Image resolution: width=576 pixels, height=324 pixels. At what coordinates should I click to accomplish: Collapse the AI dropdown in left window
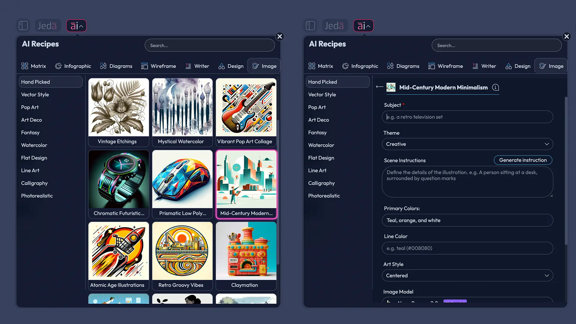[x=76, y=25]
